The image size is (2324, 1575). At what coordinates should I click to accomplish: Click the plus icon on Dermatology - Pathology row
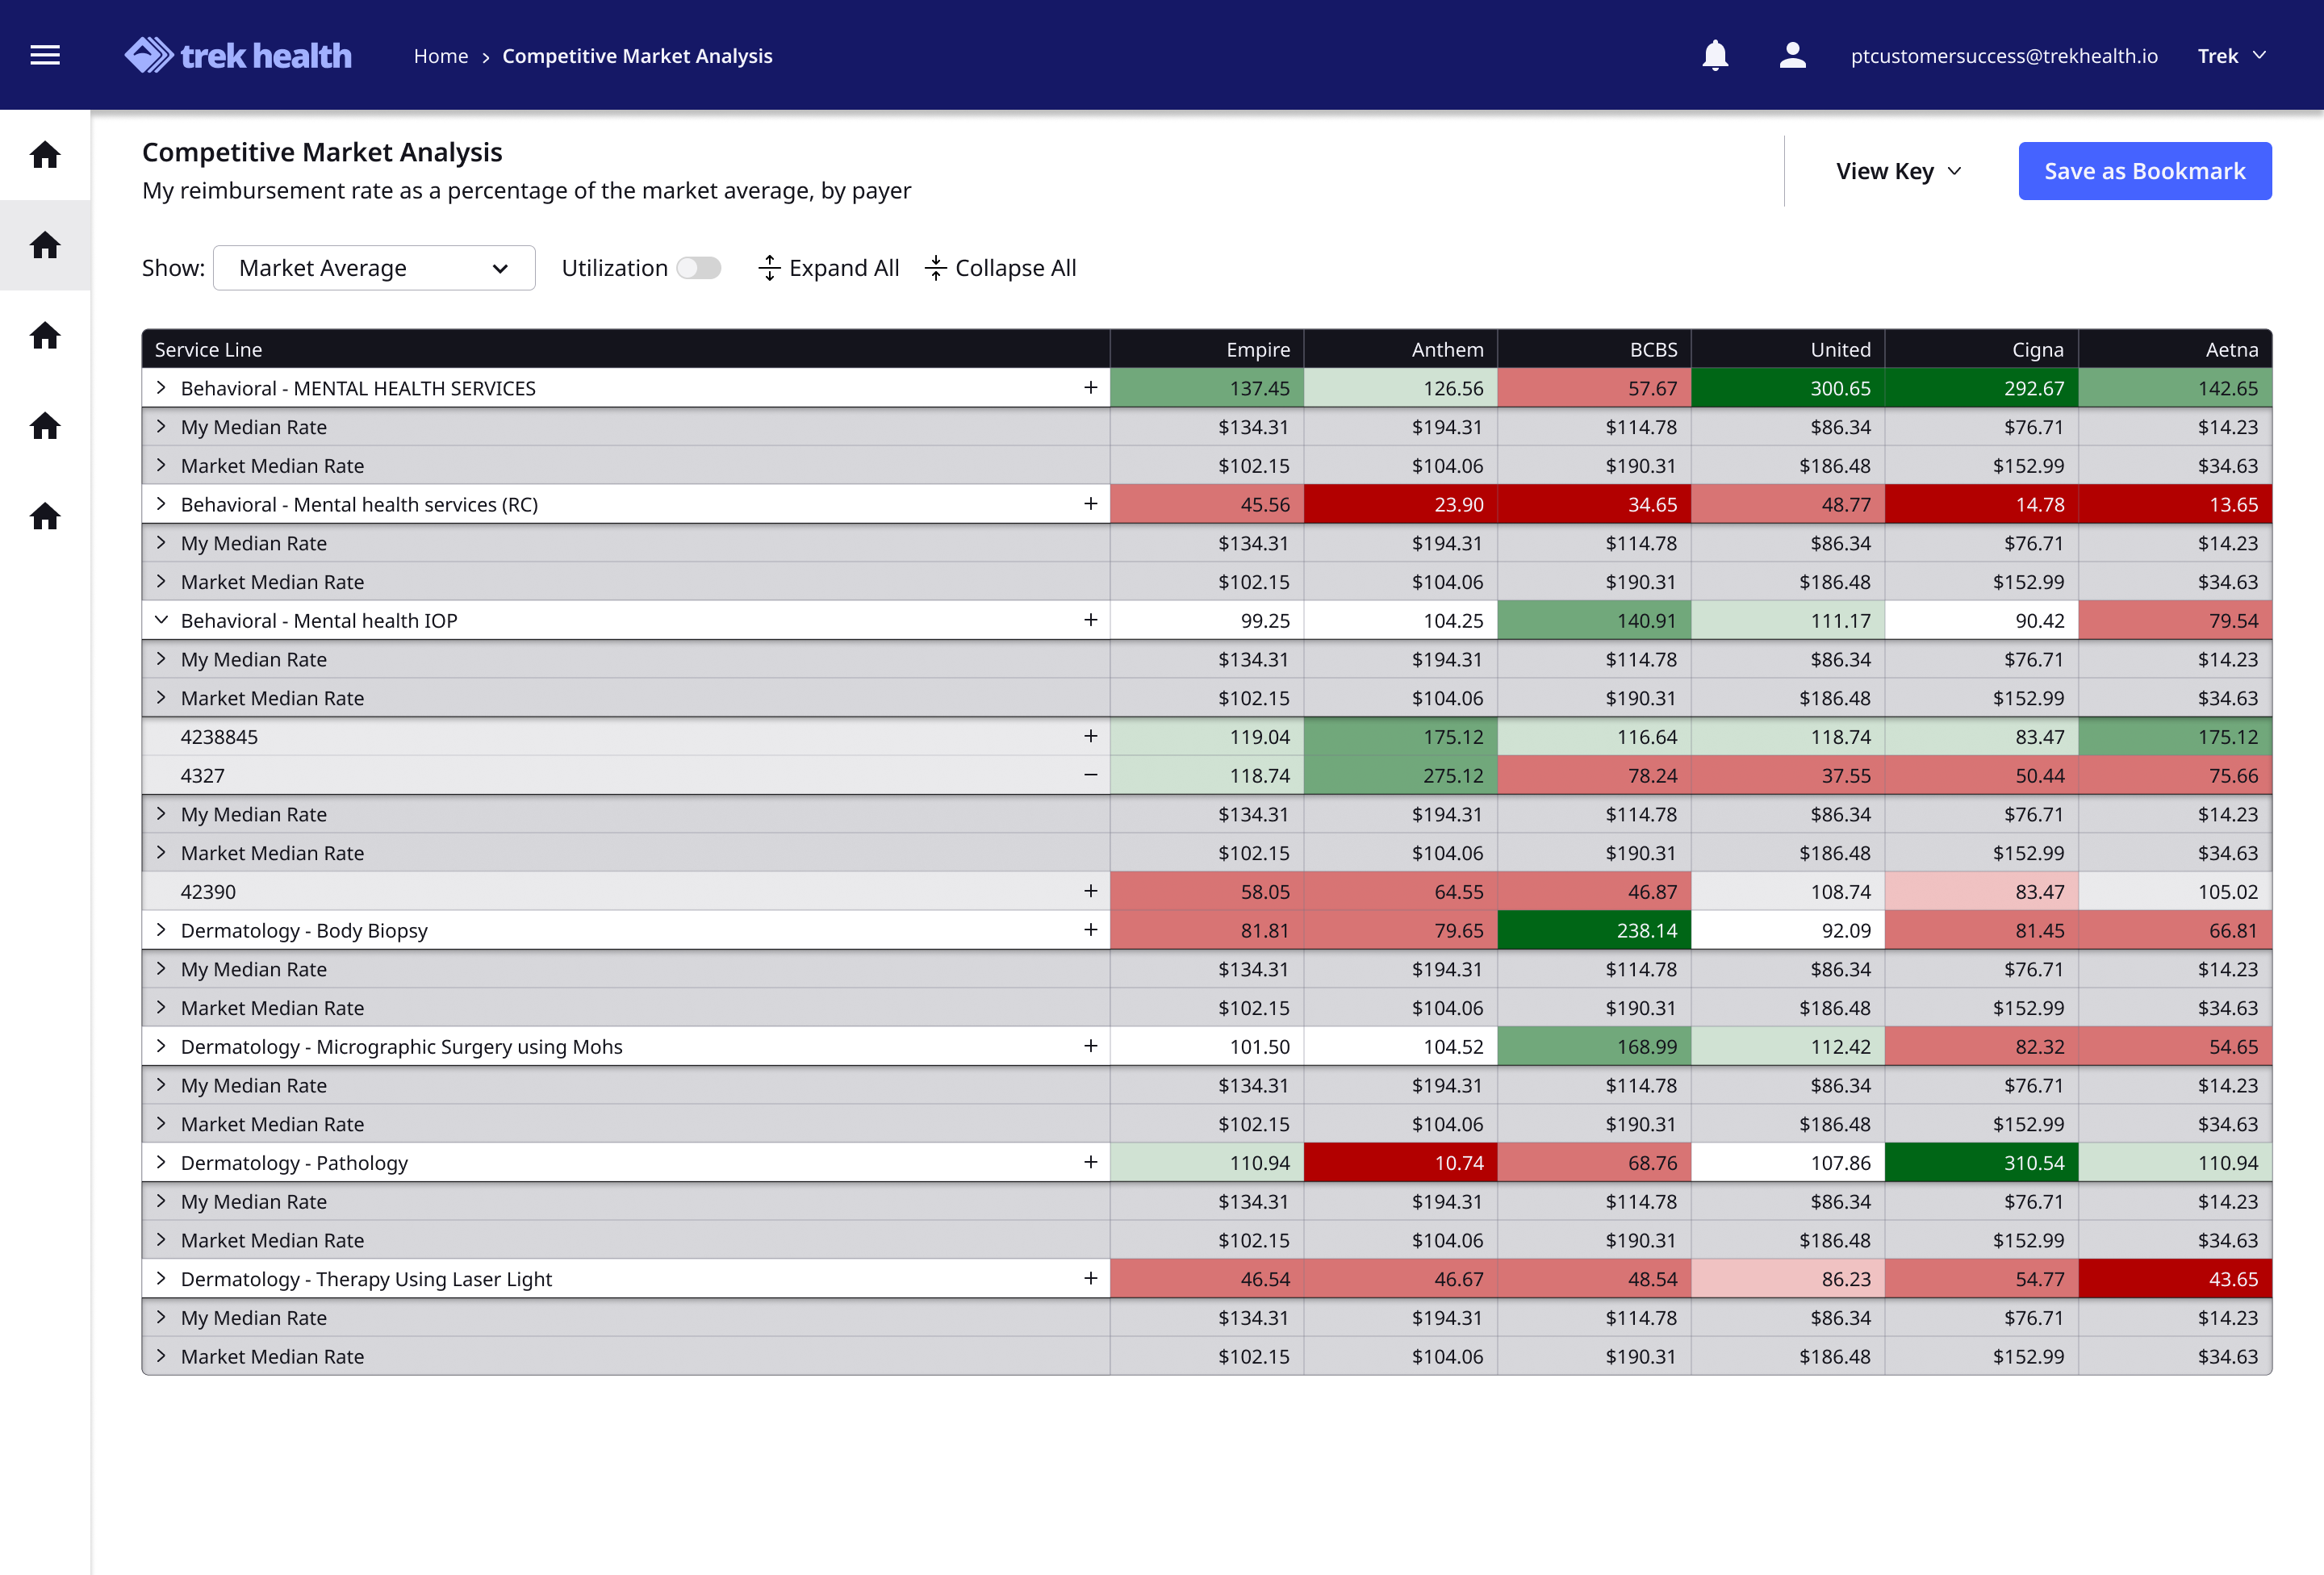1090,1162
